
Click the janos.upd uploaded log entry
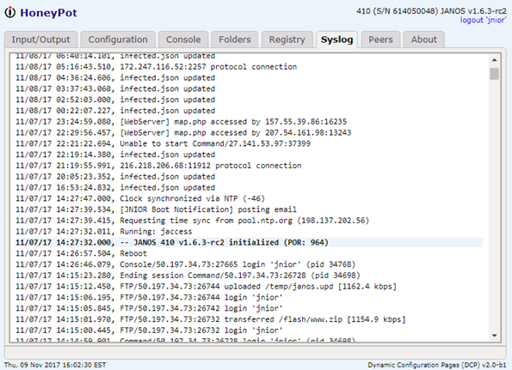[x=250, y=286]
